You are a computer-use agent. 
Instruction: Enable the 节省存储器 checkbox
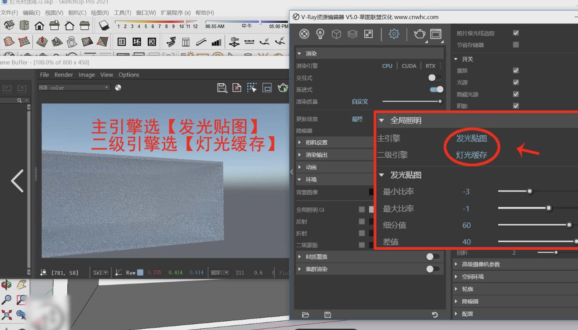coord(516,45)
